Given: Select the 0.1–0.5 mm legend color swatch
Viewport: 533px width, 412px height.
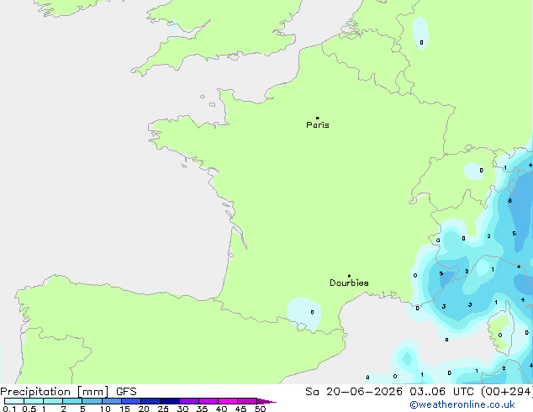Looking at the screenshot, I should coord(14,401).
